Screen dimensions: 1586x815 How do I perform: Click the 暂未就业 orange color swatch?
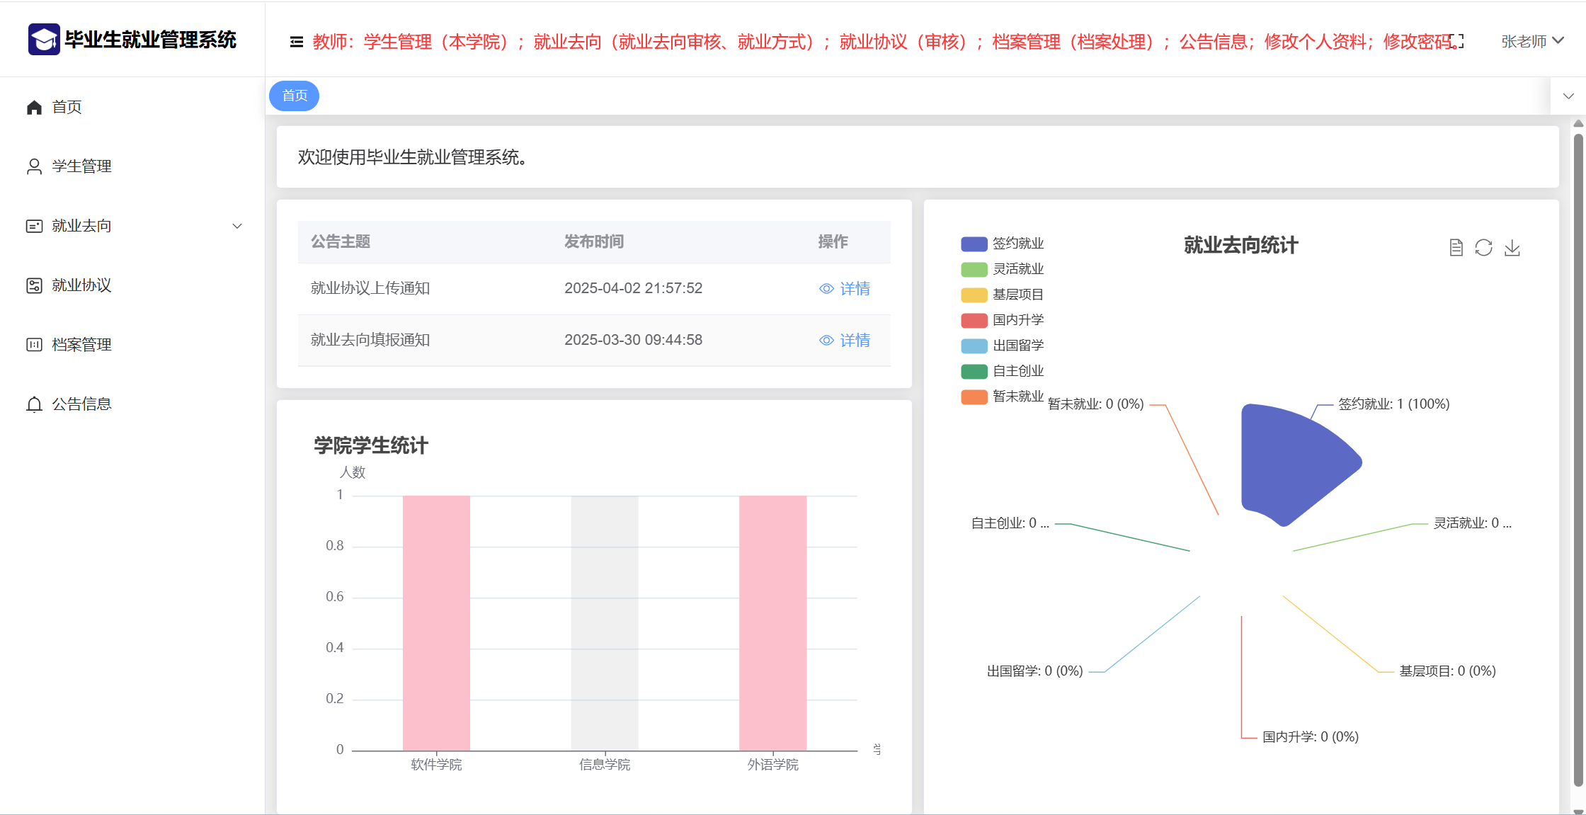(974, 397)
